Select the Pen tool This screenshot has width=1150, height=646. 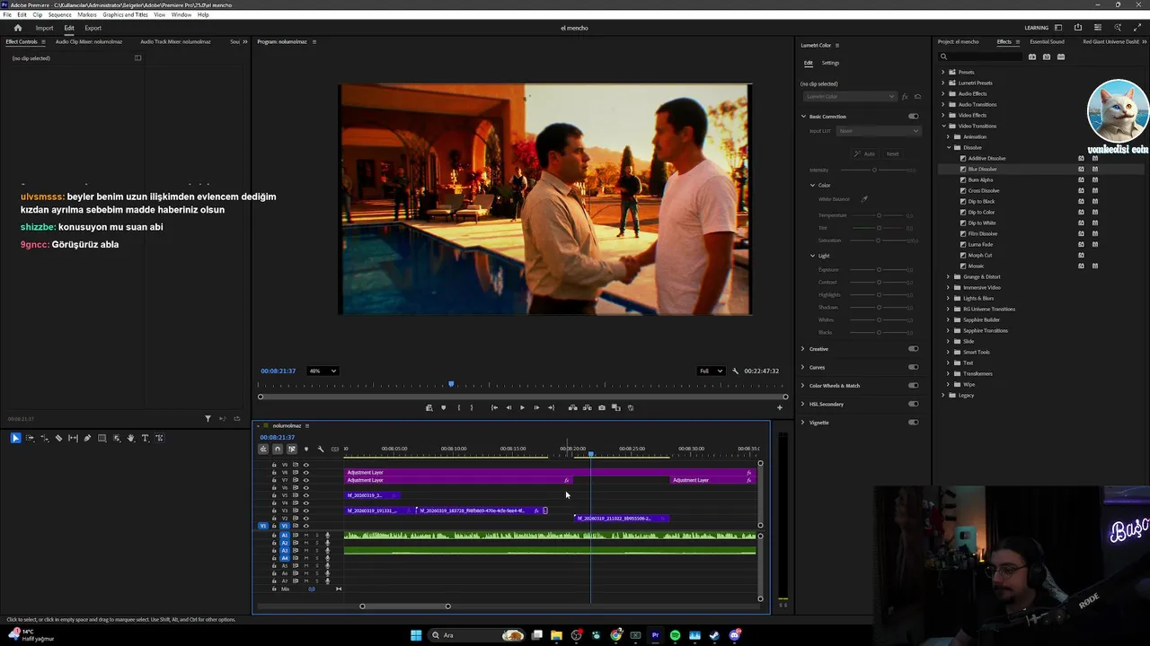[87, 438]
